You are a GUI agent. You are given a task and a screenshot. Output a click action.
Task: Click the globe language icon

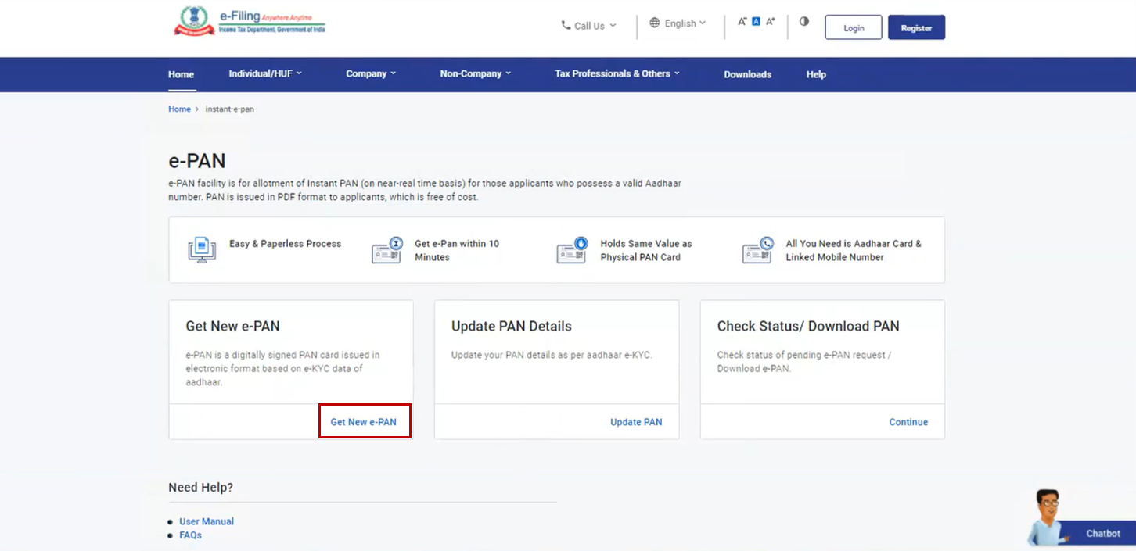click(x=655, y=23)
